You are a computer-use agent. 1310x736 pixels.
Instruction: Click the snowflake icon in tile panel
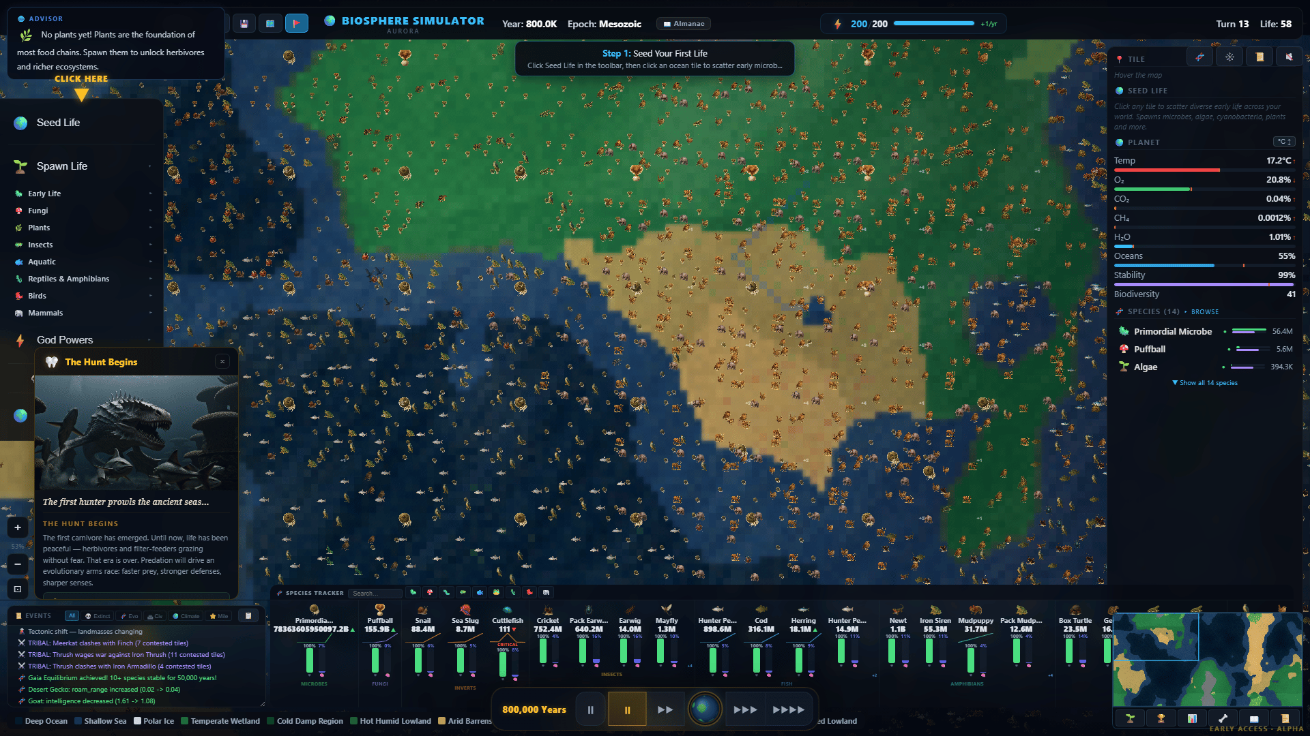(1229, 57)
